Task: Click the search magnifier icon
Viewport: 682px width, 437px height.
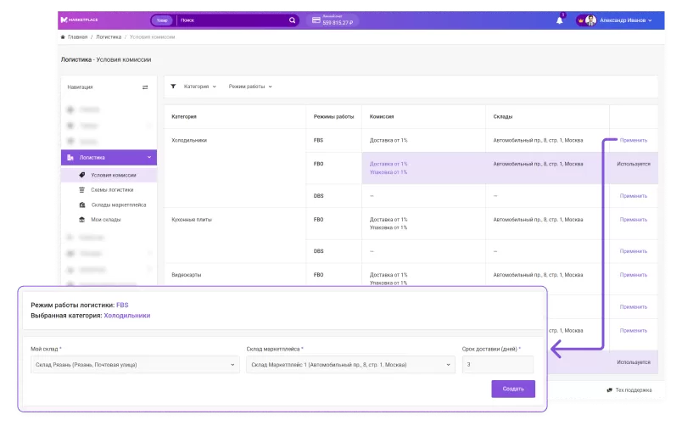Action: [293, 20]
